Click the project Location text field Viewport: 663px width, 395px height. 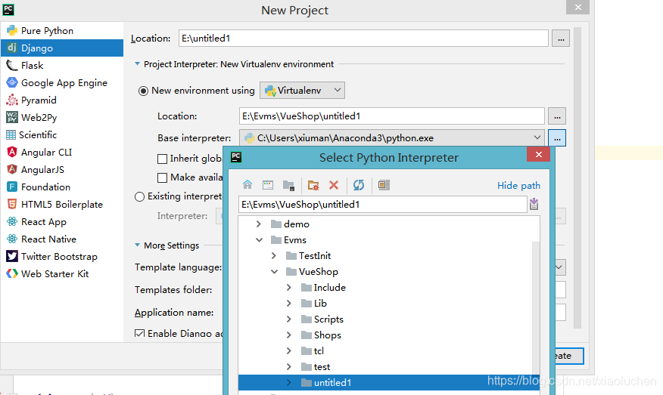pos(363,39)
